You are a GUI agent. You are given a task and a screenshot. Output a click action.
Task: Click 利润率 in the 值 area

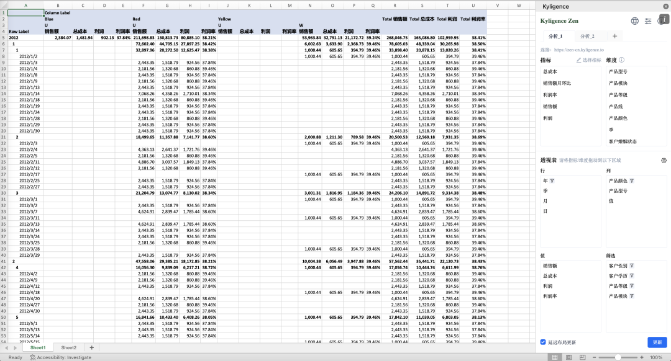pos(550,296)
